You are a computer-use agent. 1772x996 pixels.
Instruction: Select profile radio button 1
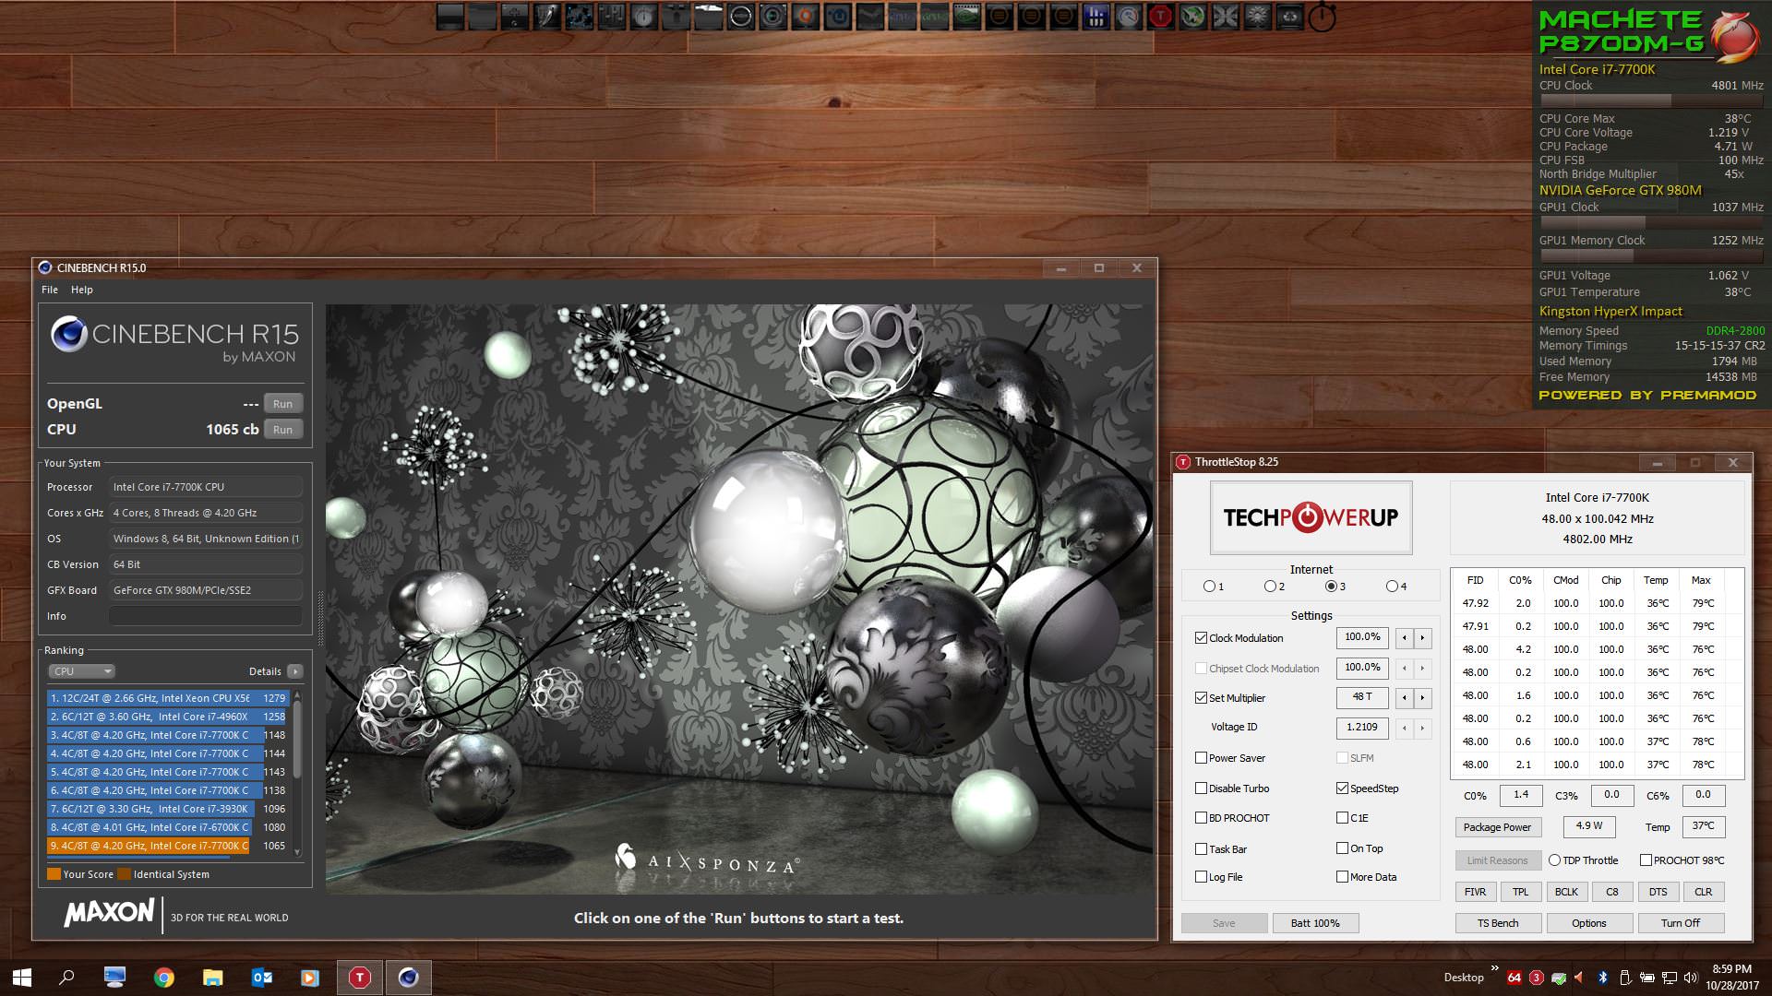1209,587
